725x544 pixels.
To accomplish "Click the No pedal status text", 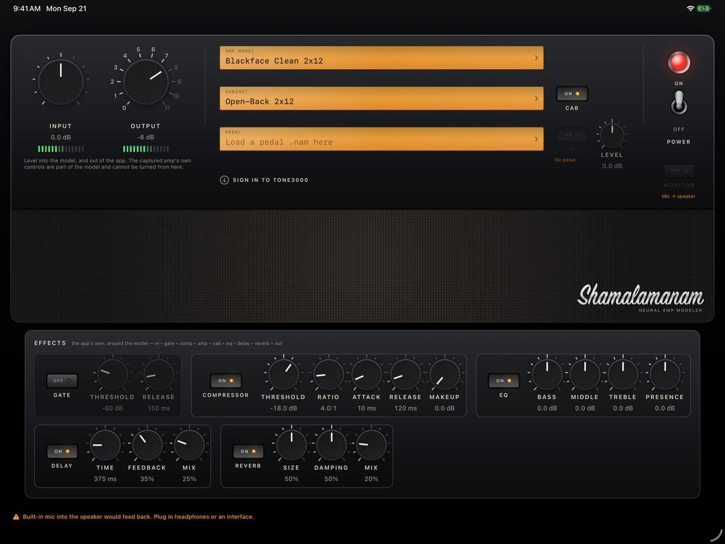I will click(x=565, y=160).
